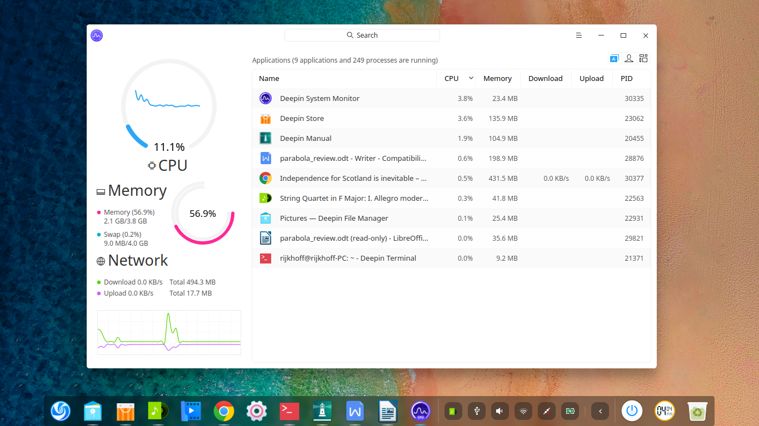This screenshot has width=759, height=426.
Task: Select Deepin Manual process row
Action: point(451,138)
